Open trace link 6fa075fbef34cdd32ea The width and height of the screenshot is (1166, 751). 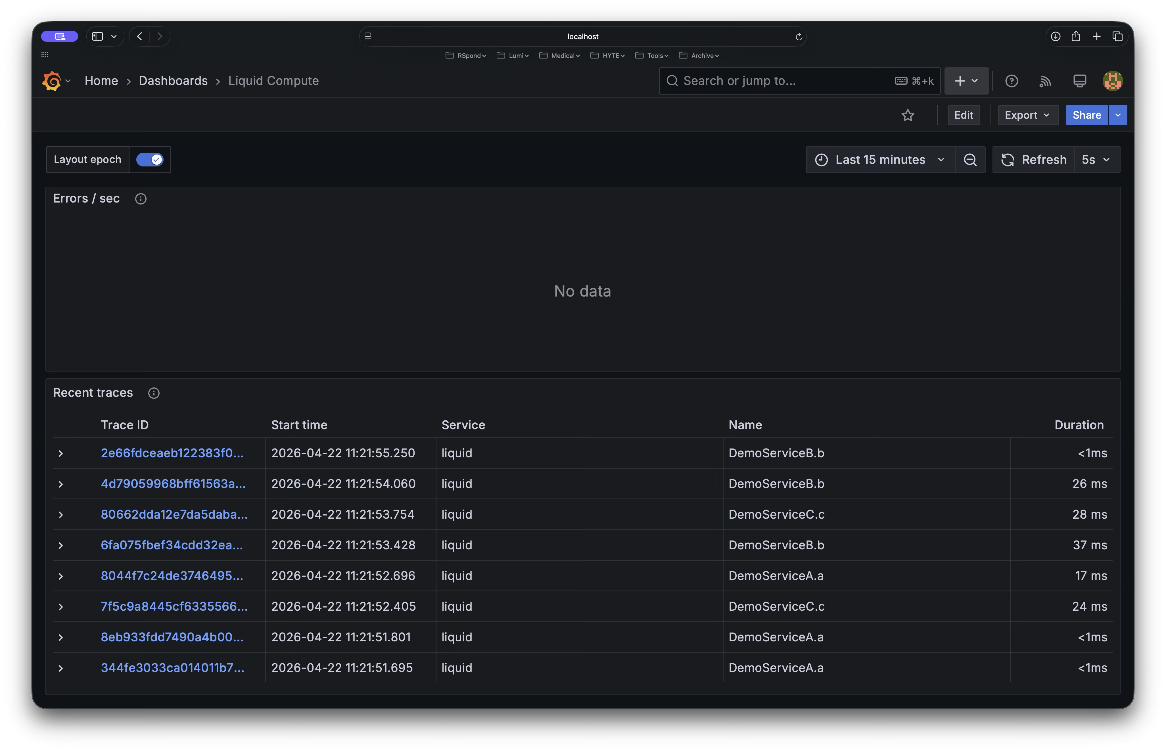[172, 545]
